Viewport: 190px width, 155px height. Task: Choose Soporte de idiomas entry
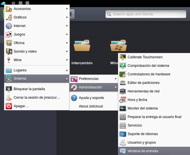coord(154,134)
